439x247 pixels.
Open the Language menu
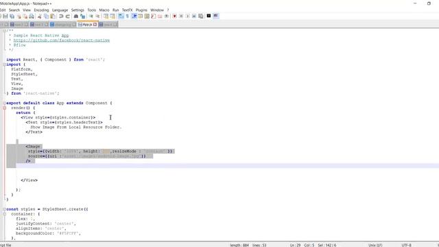60,10
